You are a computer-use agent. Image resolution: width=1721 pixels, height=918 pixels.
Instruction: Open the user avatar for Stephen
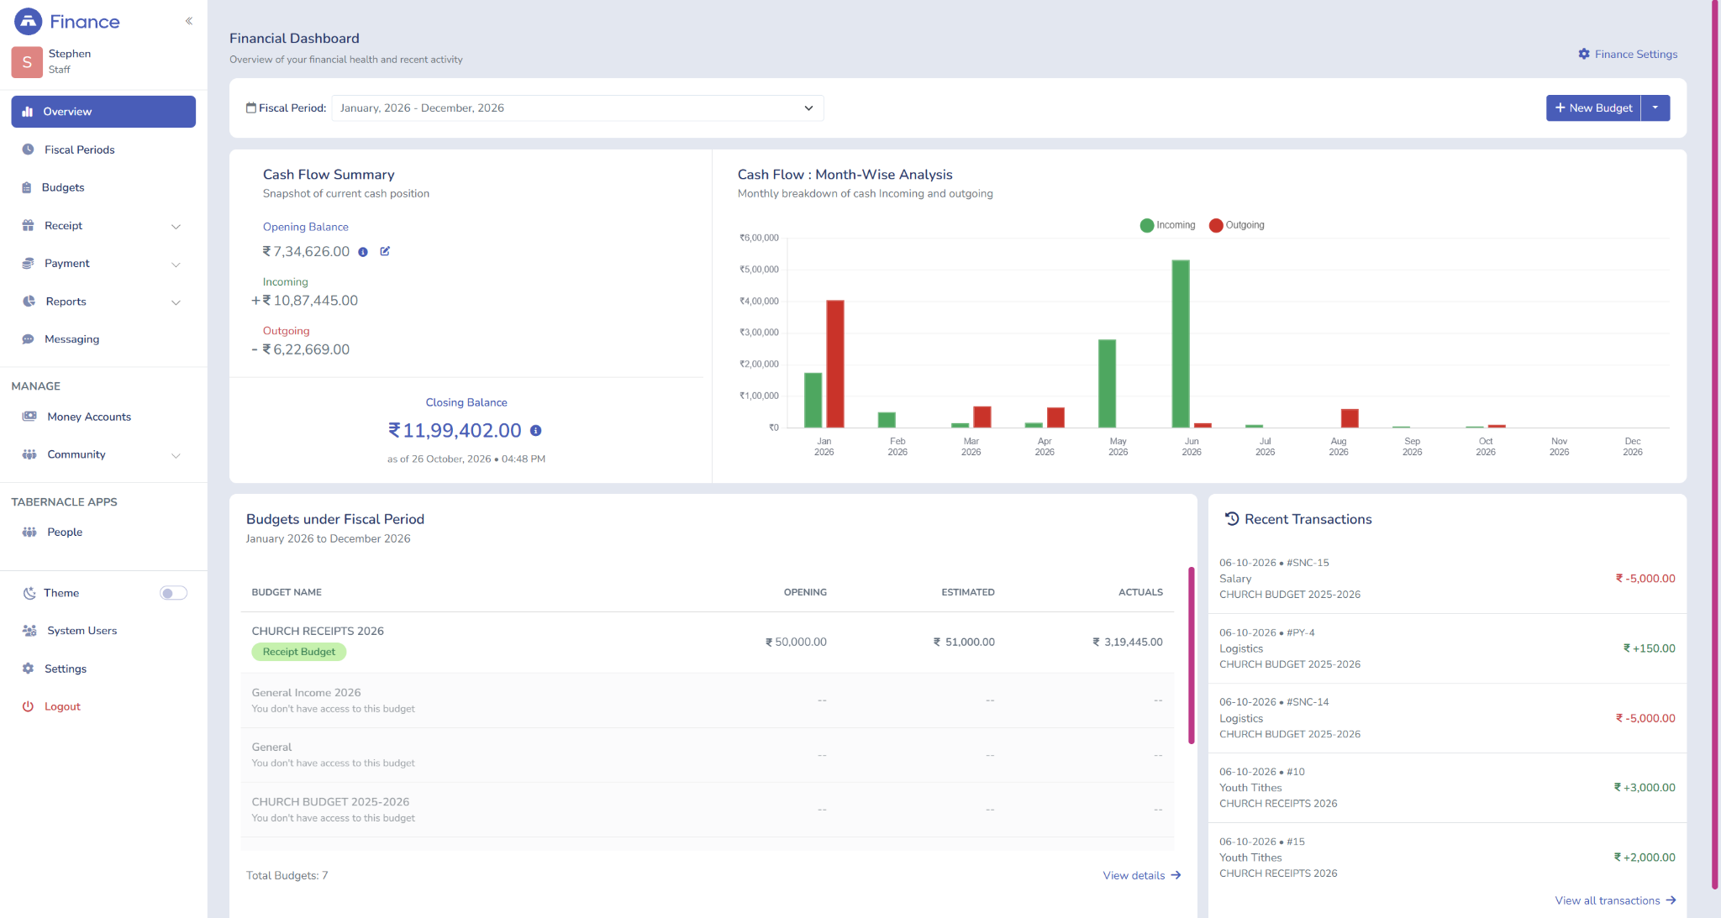coord(27,61)
